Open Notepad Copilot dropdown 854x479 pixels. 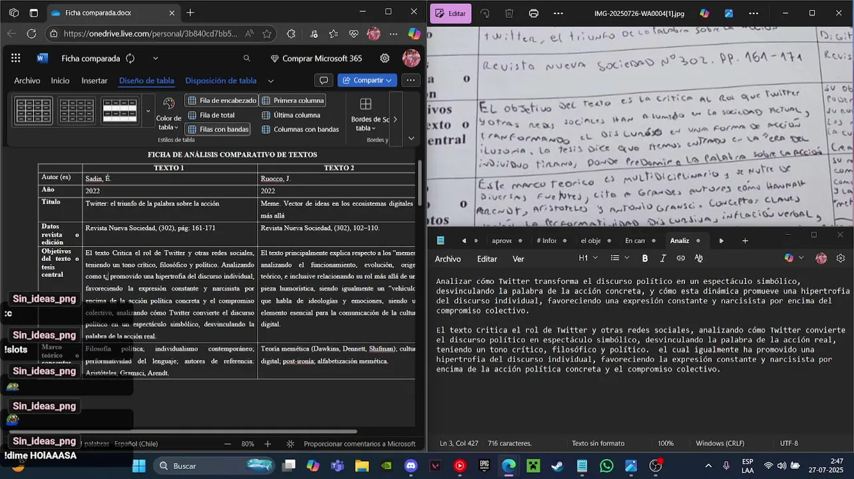pos(794,258)
